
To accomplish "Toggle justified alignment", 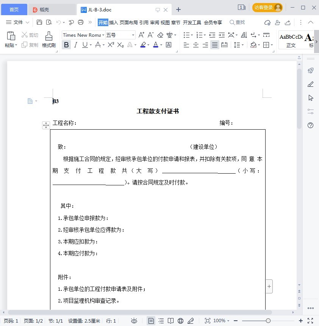I will point(215,45).
